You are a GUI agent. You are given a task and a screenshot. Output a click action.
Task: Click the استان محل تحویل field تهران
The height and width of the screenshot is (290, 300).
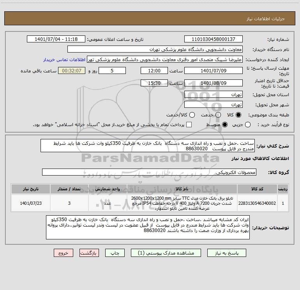click(214, 95)
